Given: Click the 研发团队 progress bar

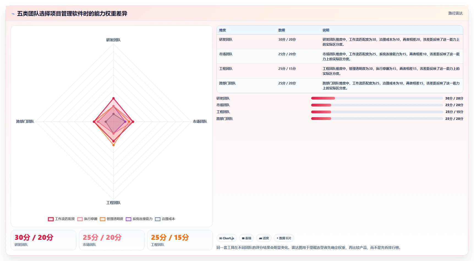Looking at the screenshot, I should click(377, 98).
